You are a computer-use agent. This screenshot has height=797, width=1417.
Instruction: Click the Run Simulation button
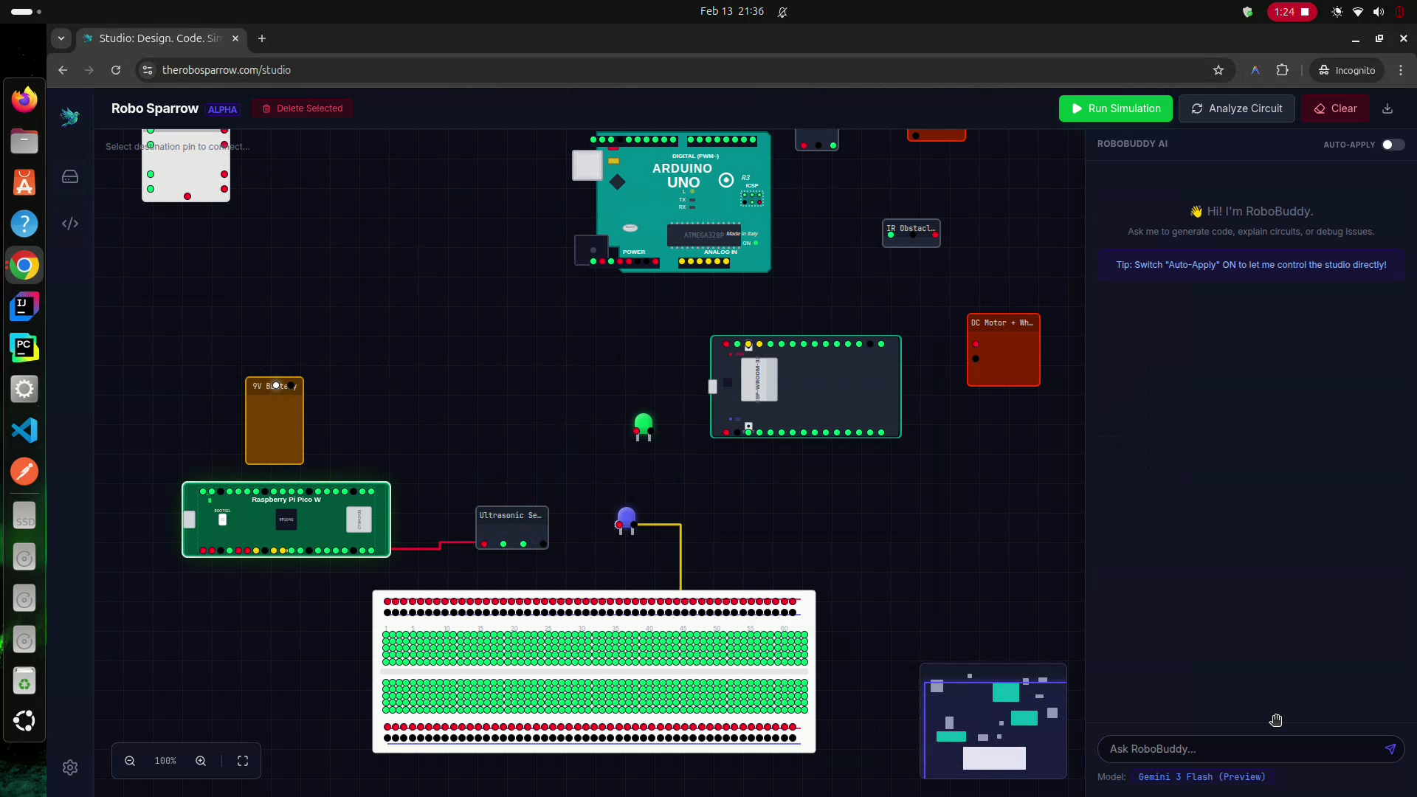1115,108
